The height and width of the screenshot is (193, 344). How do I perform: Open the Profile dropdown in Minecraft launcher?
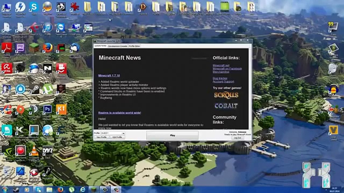pos(112,133)
